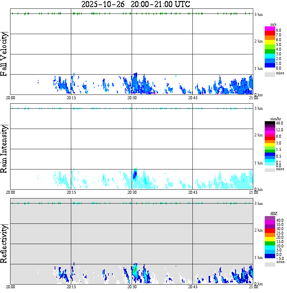Click the 20.0 value in dBZ legend
This screenshot has width=287, height=293.
[280, 237]
